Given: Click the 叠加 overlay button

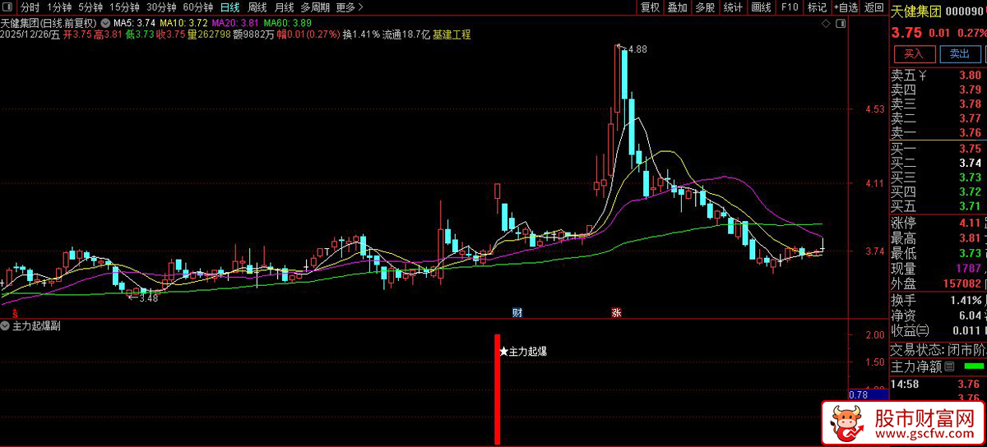Looking at the screenshot, I should pyautogui.click(x=677, y=7).
